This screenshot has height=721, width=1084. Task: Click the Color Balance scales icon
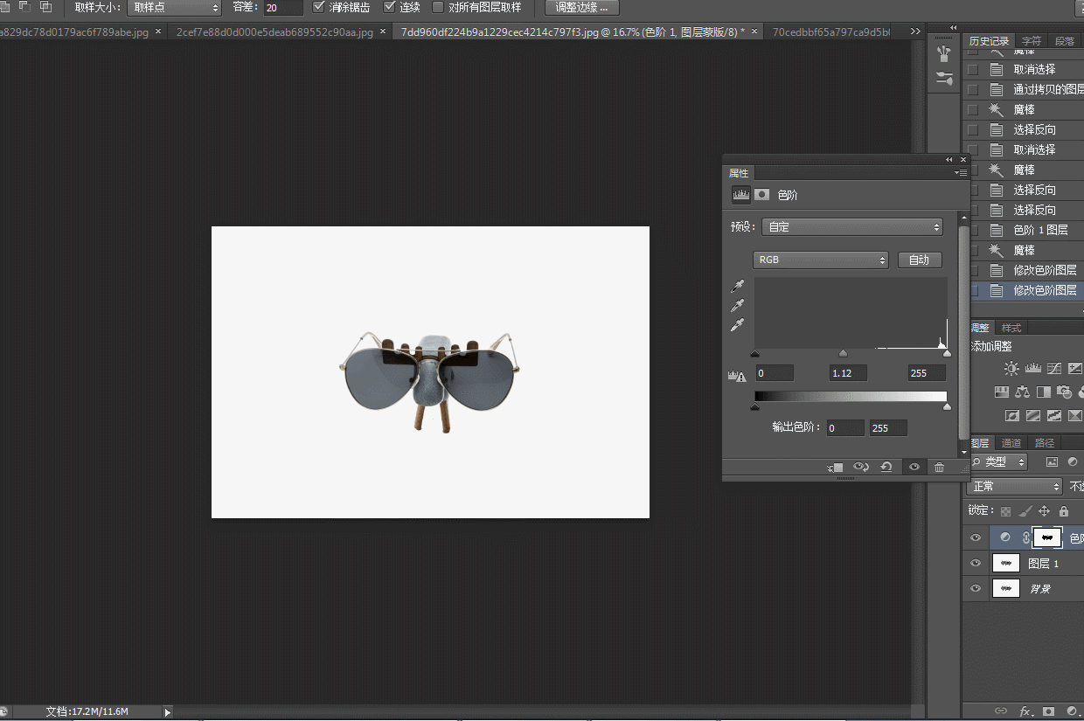1024,392
